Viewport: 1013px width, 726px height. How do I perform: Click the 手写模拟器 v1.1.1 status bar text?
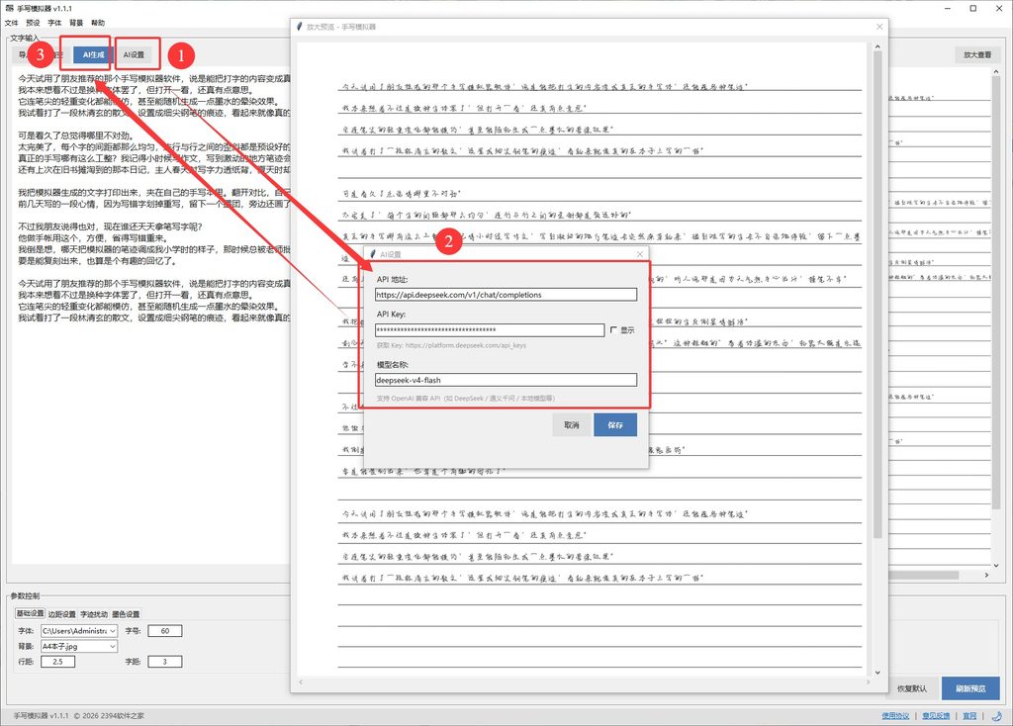[41, 716]
